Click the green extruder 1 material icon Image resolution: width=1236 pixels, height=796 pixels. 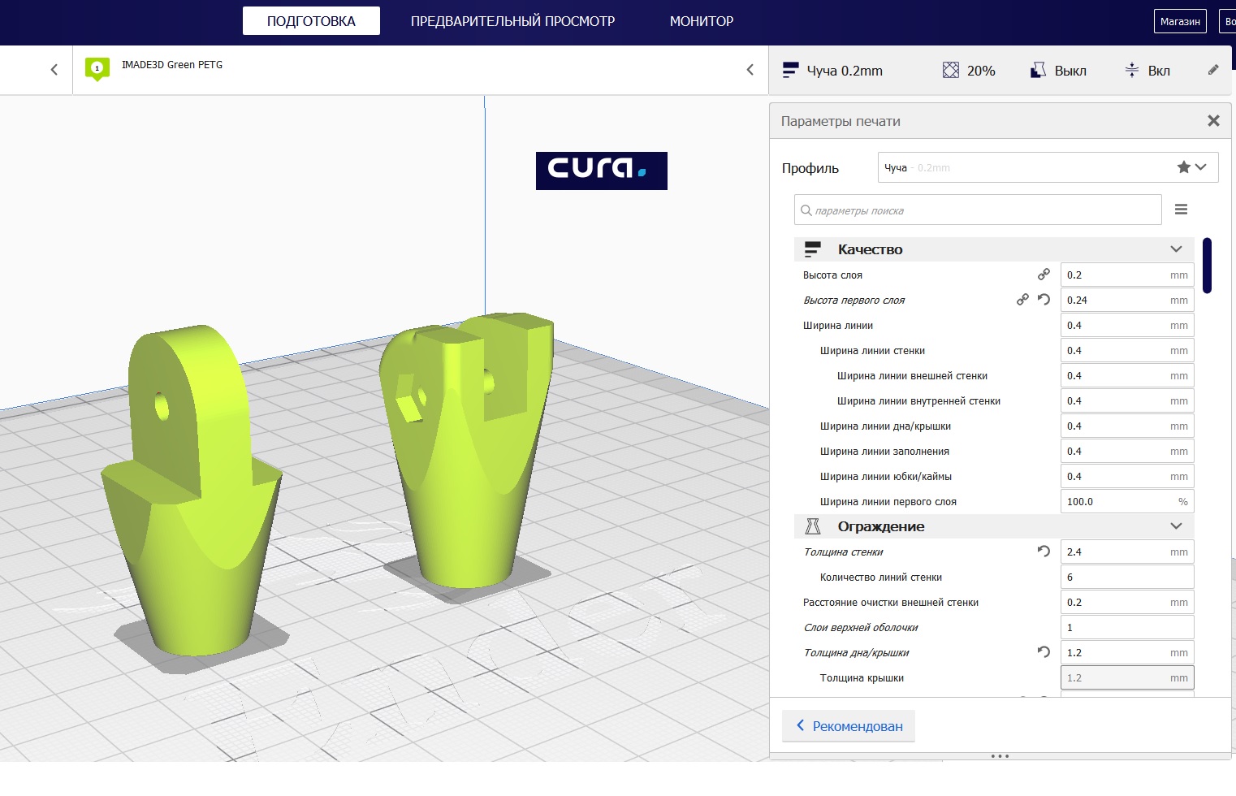pos(97,68)
